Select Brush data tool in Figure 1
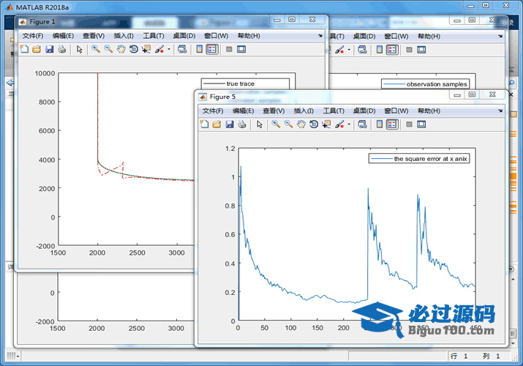 [x=159, y=49]
